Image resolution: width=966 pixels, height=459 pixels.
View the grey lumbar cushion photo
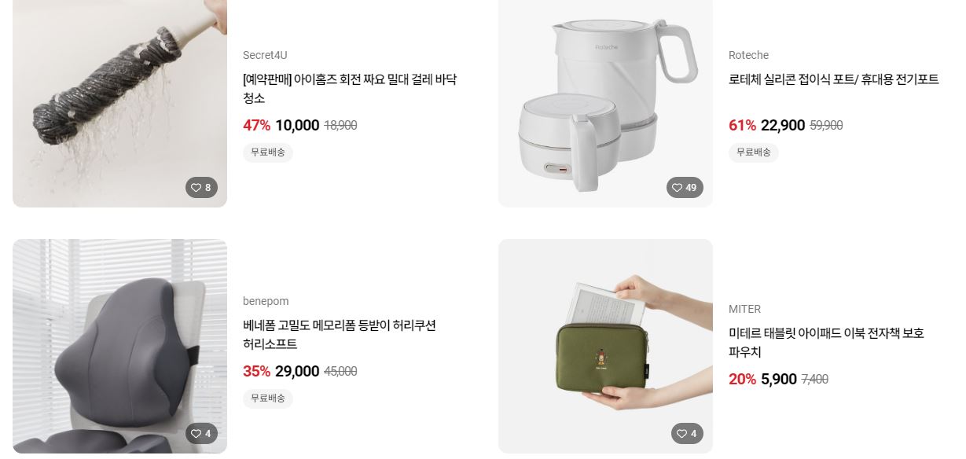click(119, 347)
